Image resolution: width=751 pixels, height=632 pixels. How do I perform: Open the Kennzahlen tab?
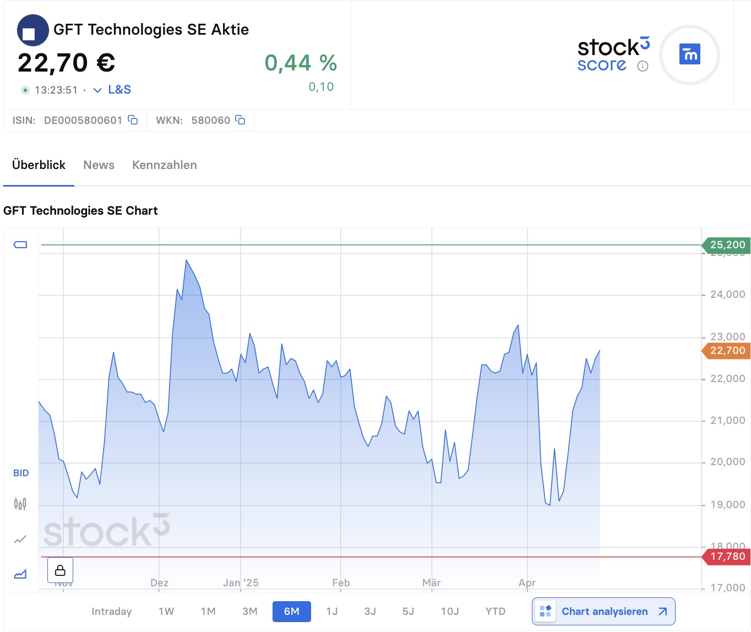[x=165, y=165]
